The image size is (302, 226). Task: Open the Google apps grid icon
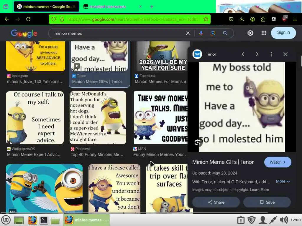point(264,33)
